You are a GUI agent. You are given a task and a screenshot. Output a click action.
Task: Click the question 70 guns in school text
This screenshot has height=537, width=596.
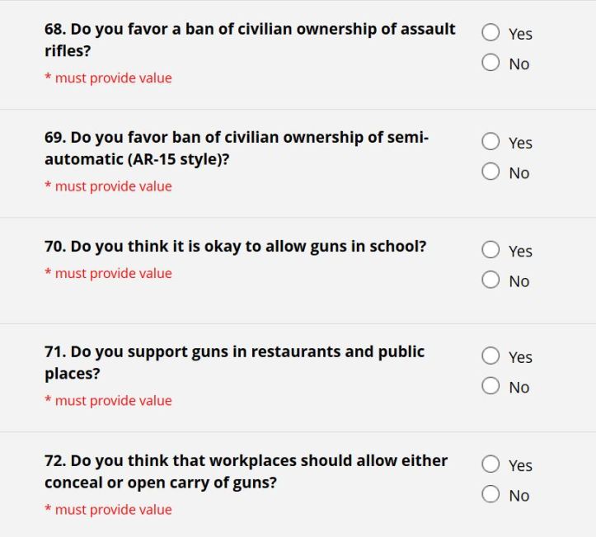pos(235,246)
